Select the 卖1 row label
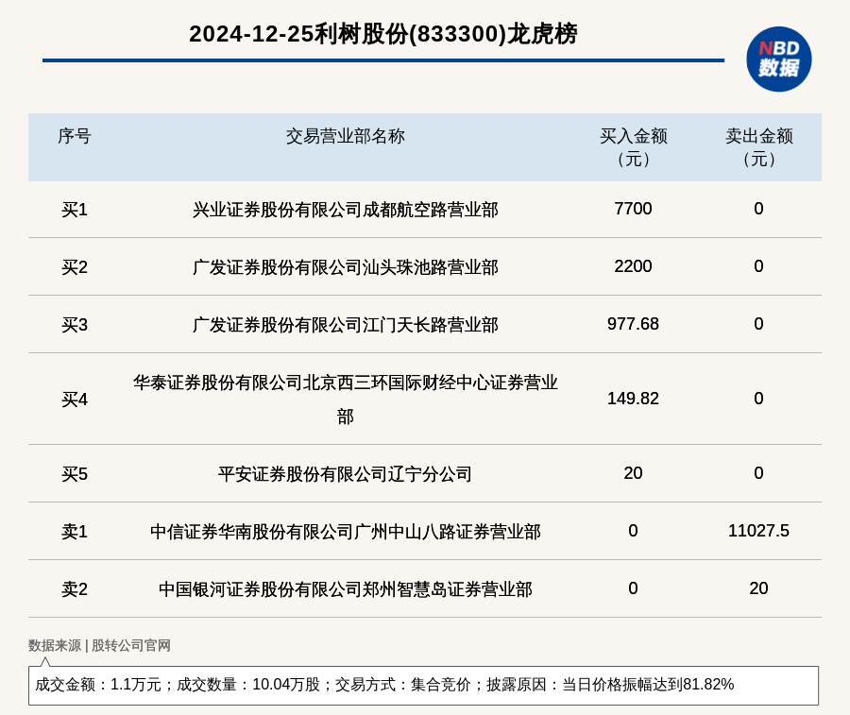The image size is (850, 715). click(x=75, y=531)
